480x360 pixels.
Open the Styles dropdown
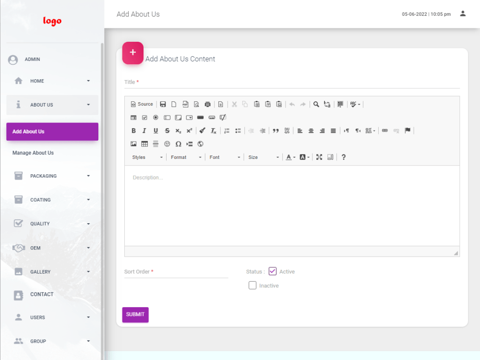[147, 157]
